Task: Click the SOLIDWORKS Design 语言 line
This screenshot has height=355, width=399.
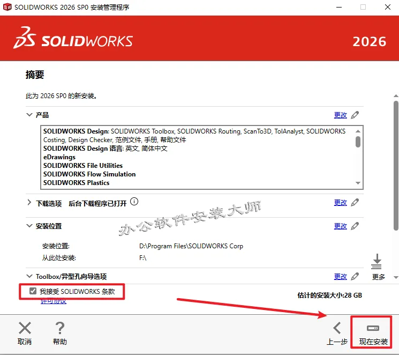Action: point(106,149)
